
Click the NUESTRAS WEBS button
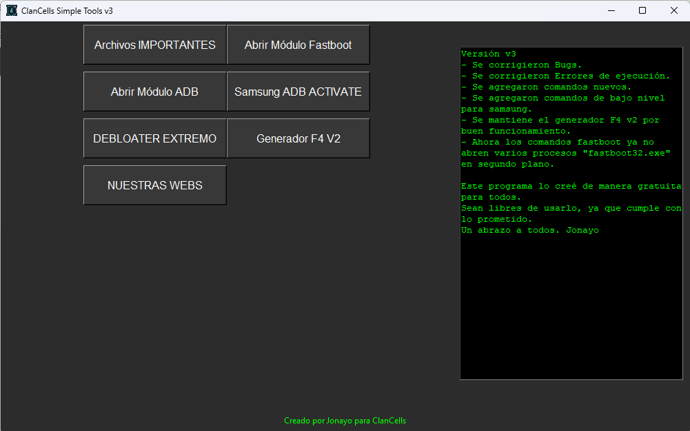click(x=155, y=185)
